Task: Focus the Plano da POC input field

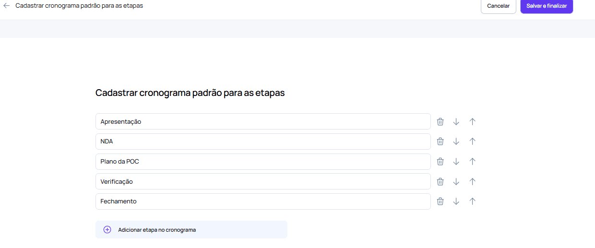Action: click(x=263, y=162)
